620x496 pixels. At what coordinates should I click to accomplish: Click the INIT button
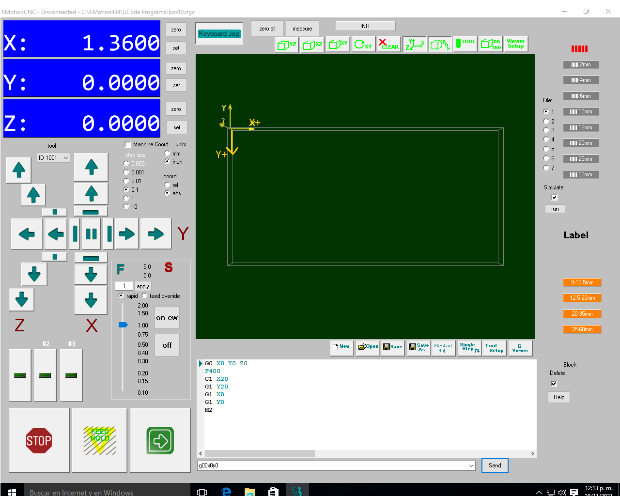point(365,26)
